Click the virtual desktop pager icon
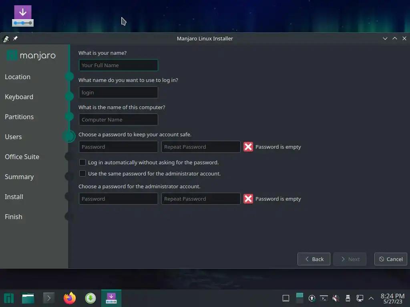 click(299, 298)
